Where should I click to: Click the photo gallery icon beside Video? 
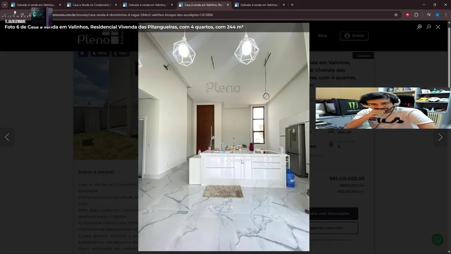(x=82, y=53)
